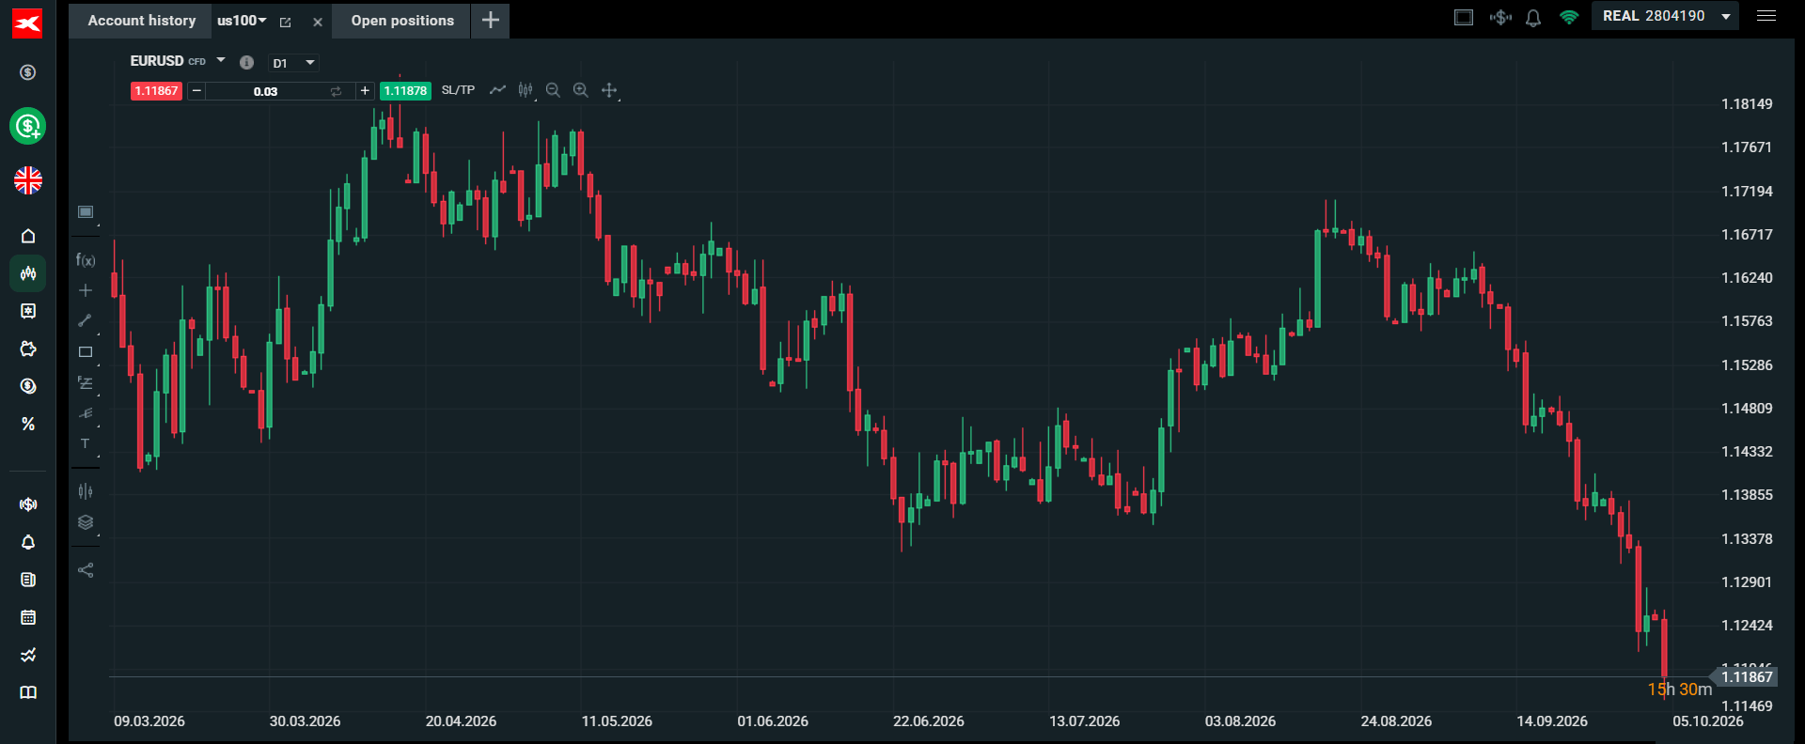Share the chart via share icon
This screenshot has width=1805, height=744.
86,570
